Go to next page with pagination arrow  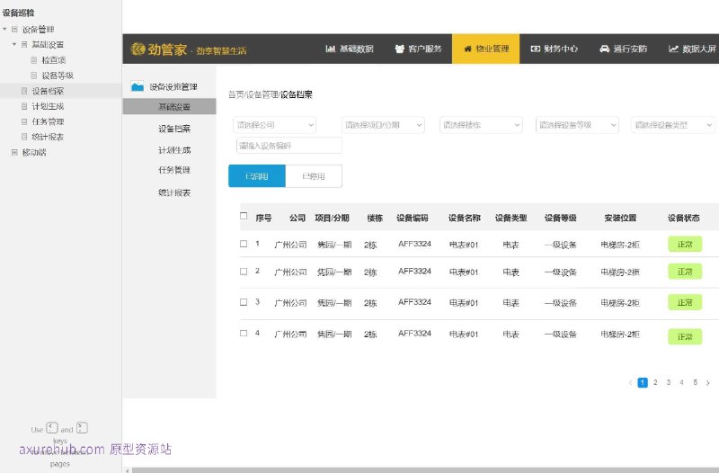[x=708, y=382]
